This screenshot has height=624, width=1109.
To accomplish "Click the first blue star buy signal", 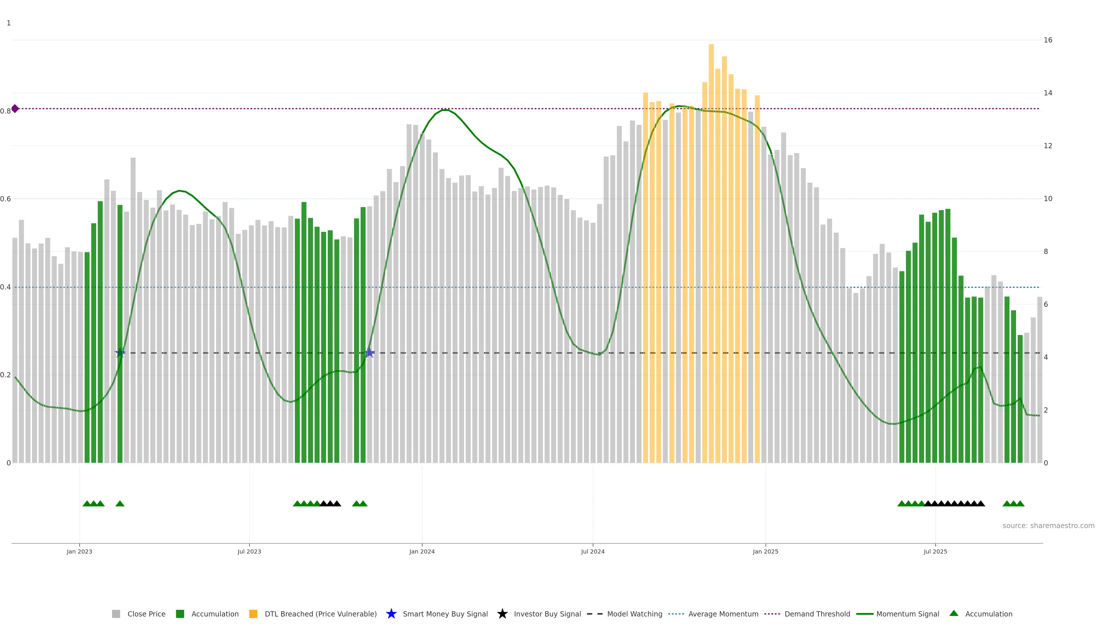I will [120, 353].
